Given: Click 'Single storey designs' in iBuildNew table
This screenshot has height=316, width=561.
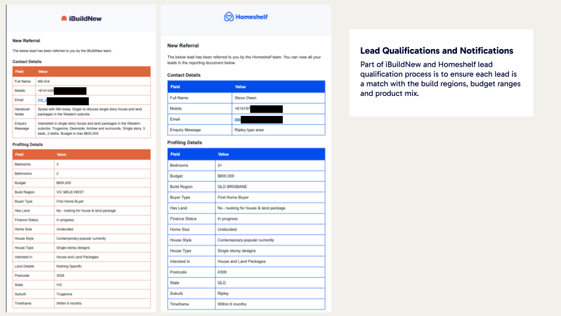Looking at the screenshot, I should pyautogui.click(x=73, y=248).
